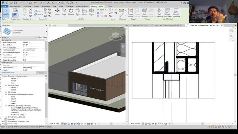Image resolution: width=238 pixels, height=134 pixels.
Task: Click the Copy tool icon
Action: 64,12
